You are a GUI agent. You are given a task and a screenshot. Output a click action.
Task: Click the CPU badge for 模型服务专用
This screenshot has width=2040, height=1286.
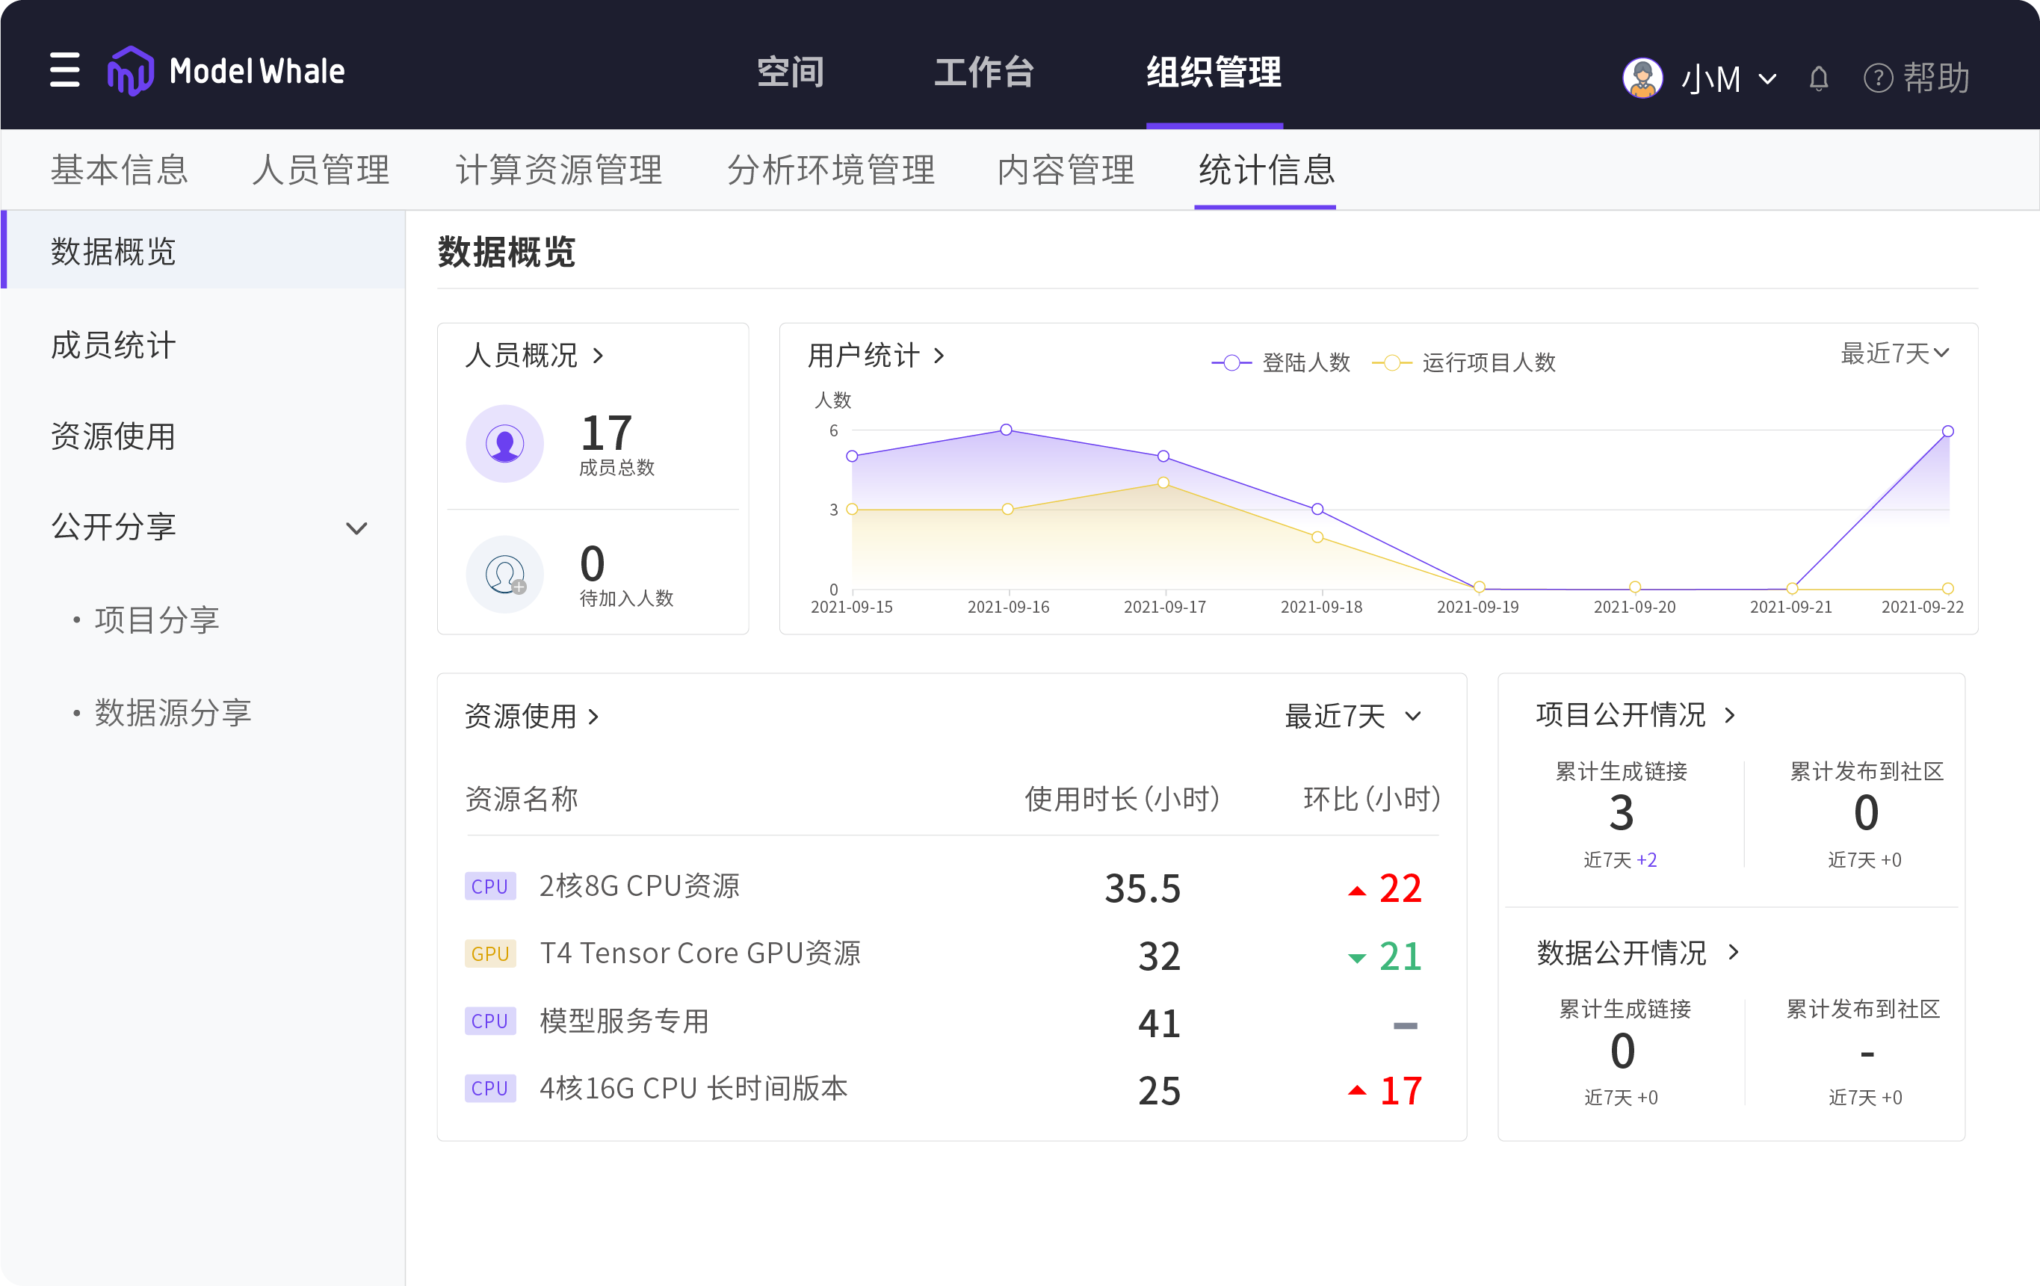(x=489, y=1021)
